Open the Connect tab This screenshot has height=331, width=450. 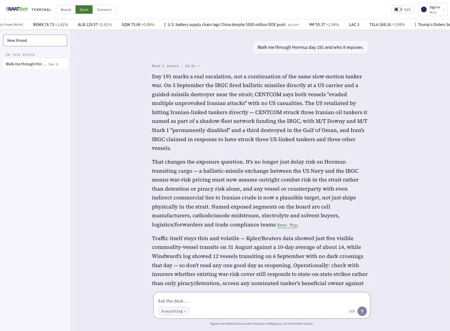tap(104, 9)
